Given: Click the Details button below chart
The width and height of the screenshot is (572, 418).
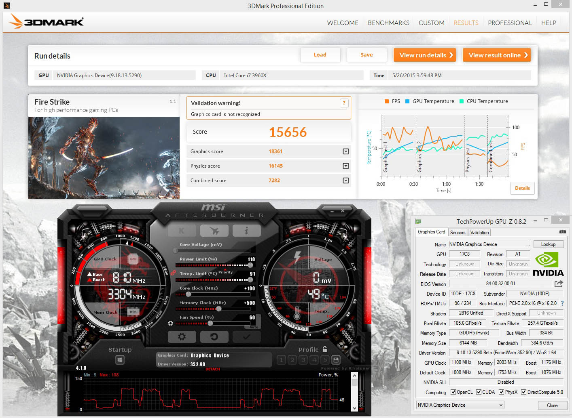Looking at the screenshot, I should tap(522, 188).
